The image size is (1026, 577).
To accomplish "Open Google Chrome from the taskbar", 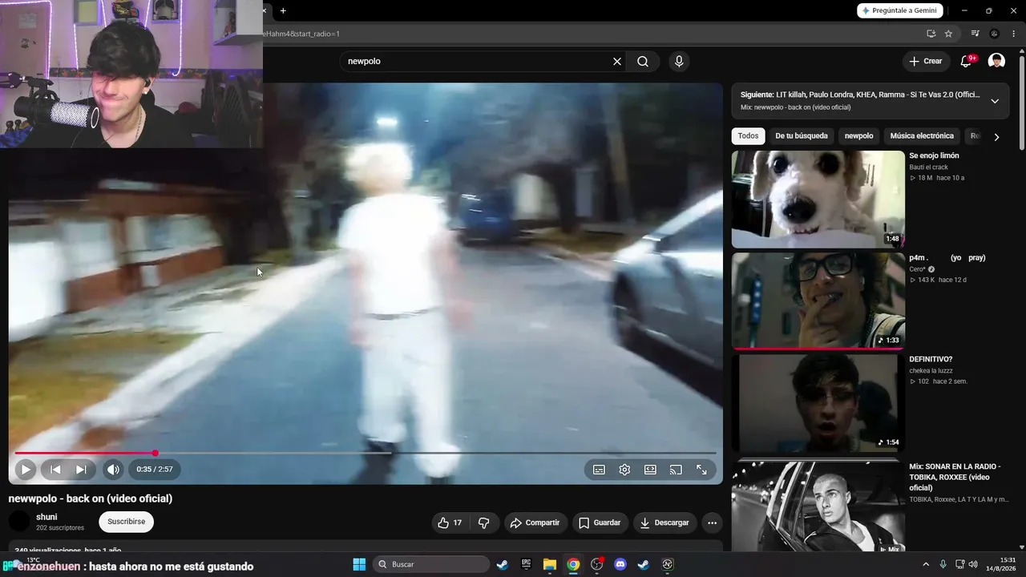I will (573, 564).
